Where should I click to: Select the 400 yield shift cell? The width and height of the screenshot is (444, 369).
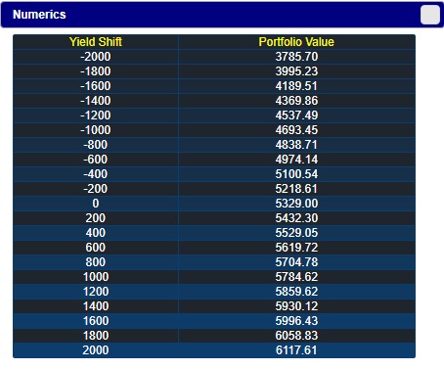(x=96, y=233)
